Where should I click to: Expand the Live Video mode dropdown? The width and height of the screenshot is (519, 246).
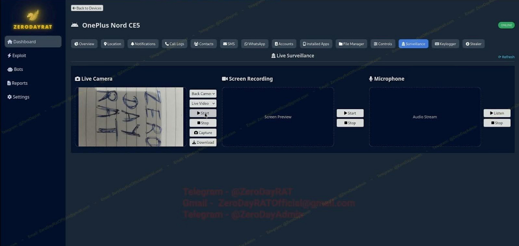click(203, 103)
